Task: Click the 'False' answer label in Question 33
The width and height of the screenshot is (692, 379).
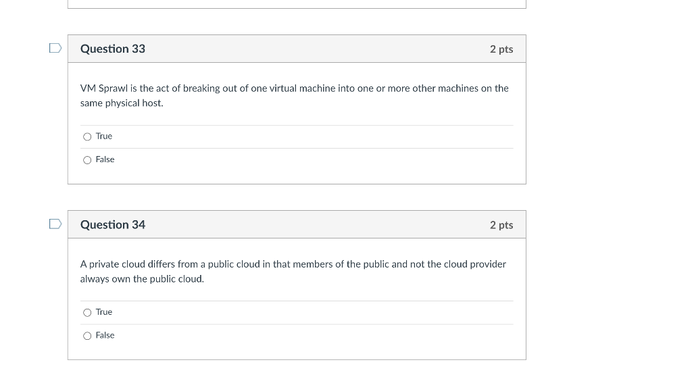Action: [x=105, y=159]
